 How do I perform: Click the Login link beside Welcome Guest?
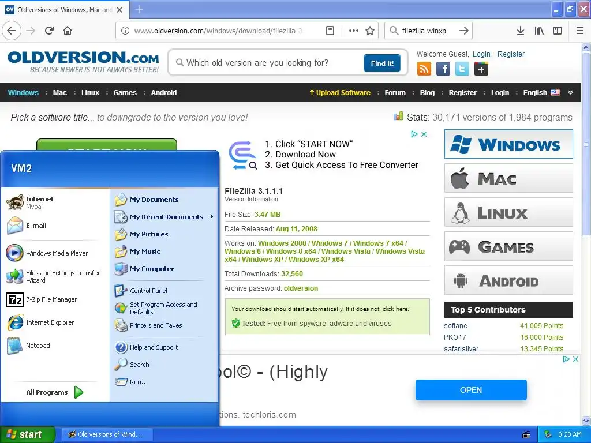481,54
